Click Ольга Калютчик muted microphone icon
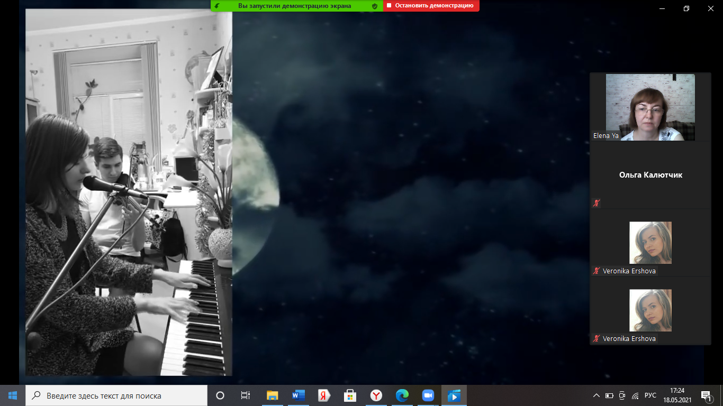 click(x=597, y=203)
